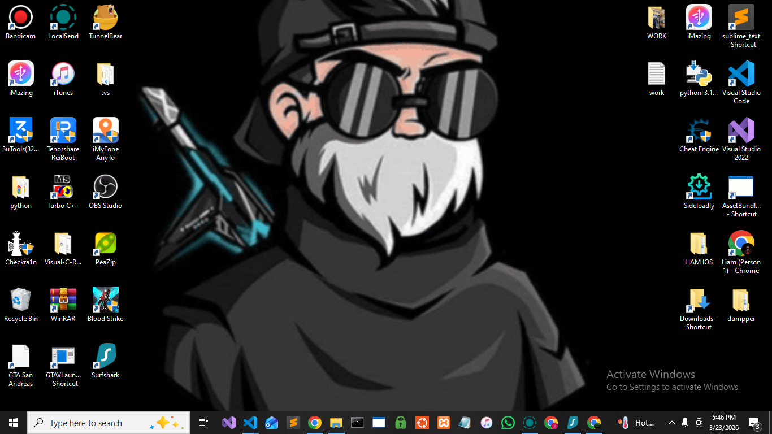The height and width of the screenshot is (434, 772).
Task: Open the clock showing 5:46 PM
Action: pyautogui.click(x=723, y=423)
